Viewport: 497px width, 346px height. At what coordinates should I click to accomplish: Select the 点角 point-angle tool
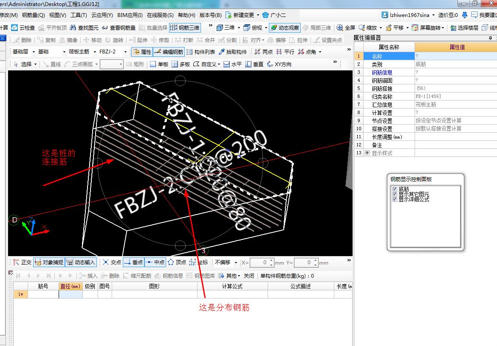307,52
